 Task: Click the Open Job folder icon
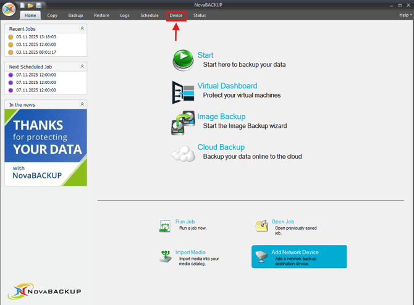tap(262, 226)
